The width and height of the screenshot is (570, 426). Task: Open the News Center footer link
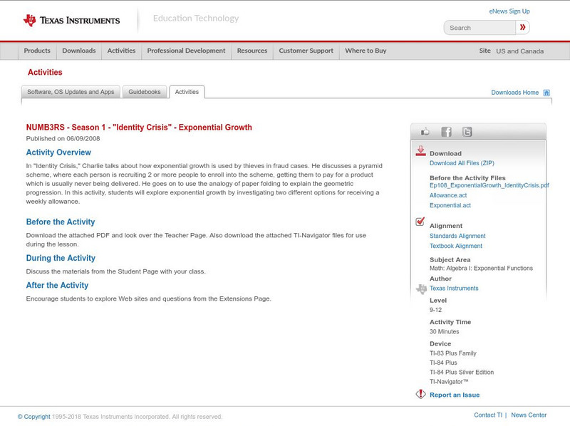click(x=529, y=415)
